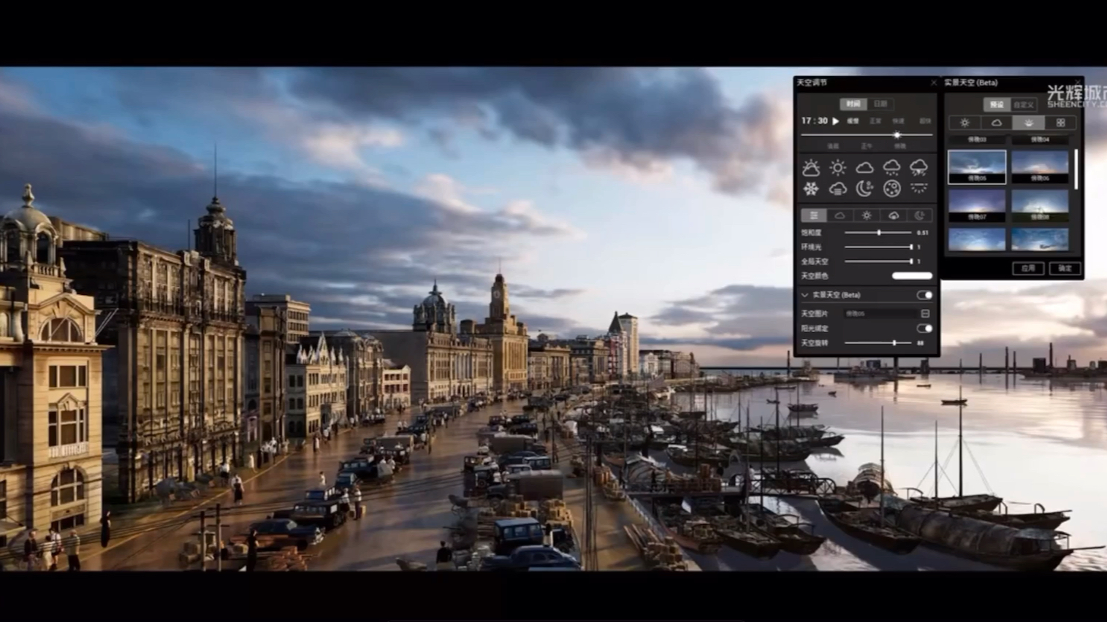Choose the sunny weather preset icon
The image size is (1107, 622).
pyautogui.click(x=837, y=168)
